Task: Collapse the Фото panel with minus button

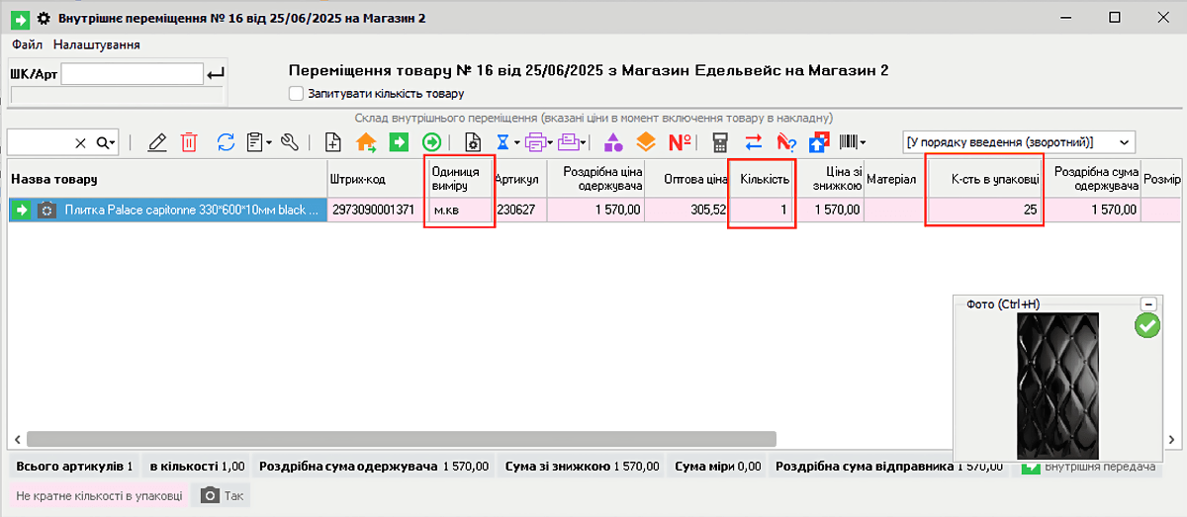Action: point(1148,304)
